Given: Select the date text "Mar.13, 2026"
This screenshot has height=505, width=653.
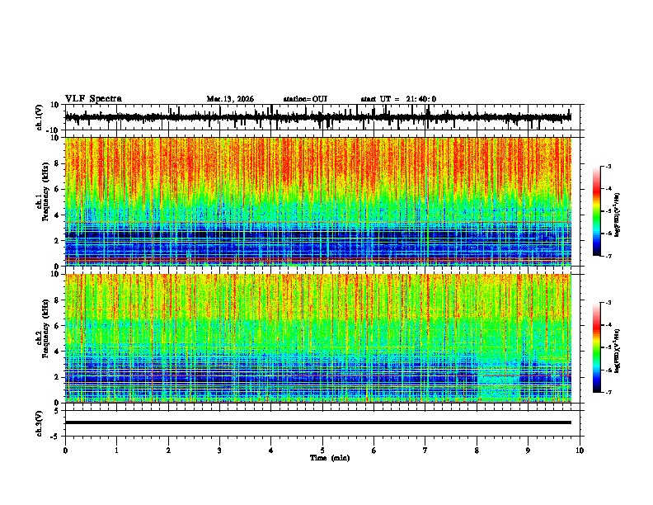Looking at the screenshot, I should (230, 99).
